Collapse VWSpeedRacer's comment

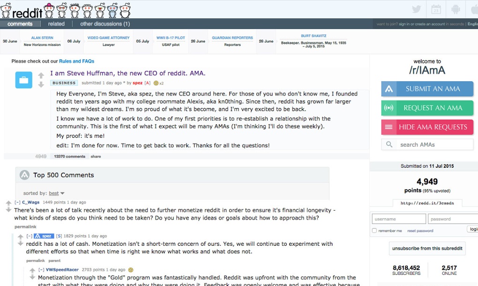[41, 270]
